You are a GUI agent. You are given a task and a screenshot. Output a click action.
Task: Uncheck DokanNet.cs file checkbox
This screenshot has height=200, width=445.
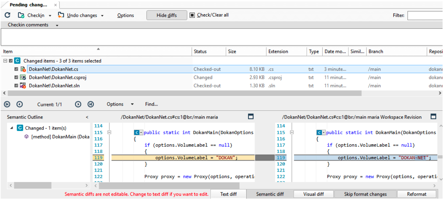(16, 69)
